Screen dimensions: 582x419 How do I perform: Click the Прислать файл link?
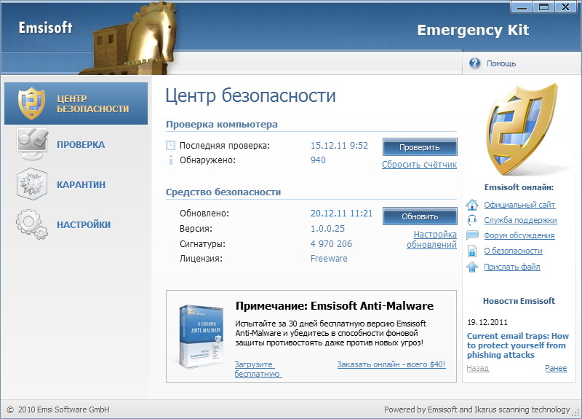point(512,267)
